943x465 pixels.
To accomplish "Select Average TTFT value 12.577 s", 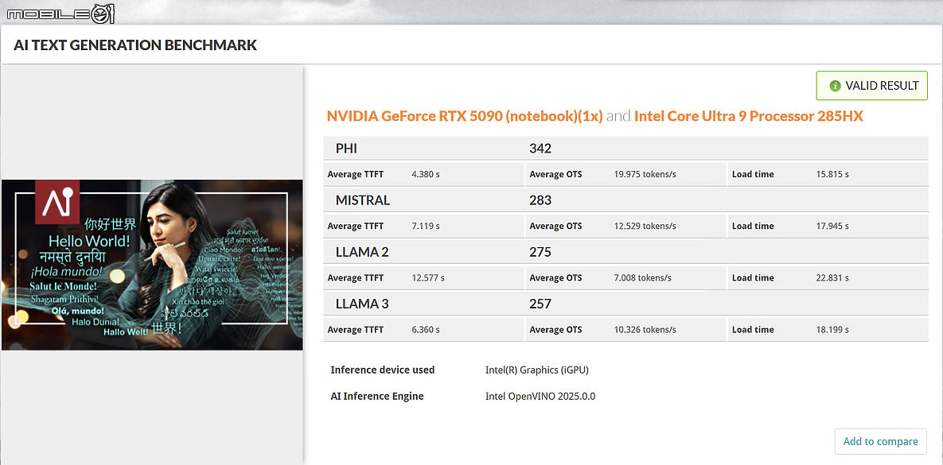I will tap(427, 278).
